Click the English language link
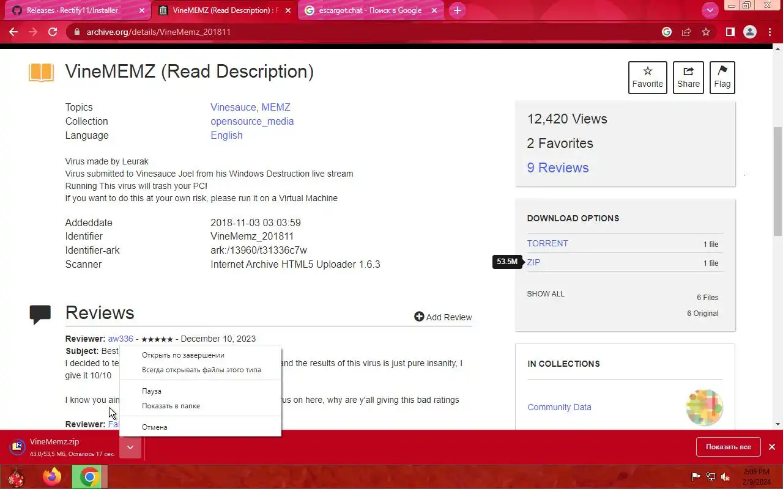783x489 pixels. (x=226, y=136)
